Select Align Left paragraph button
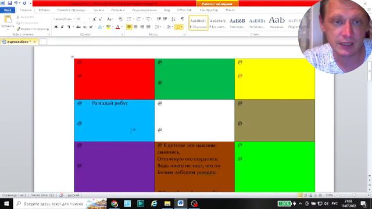The width and height of the screenshot is (372, 209). pos(129,27)
